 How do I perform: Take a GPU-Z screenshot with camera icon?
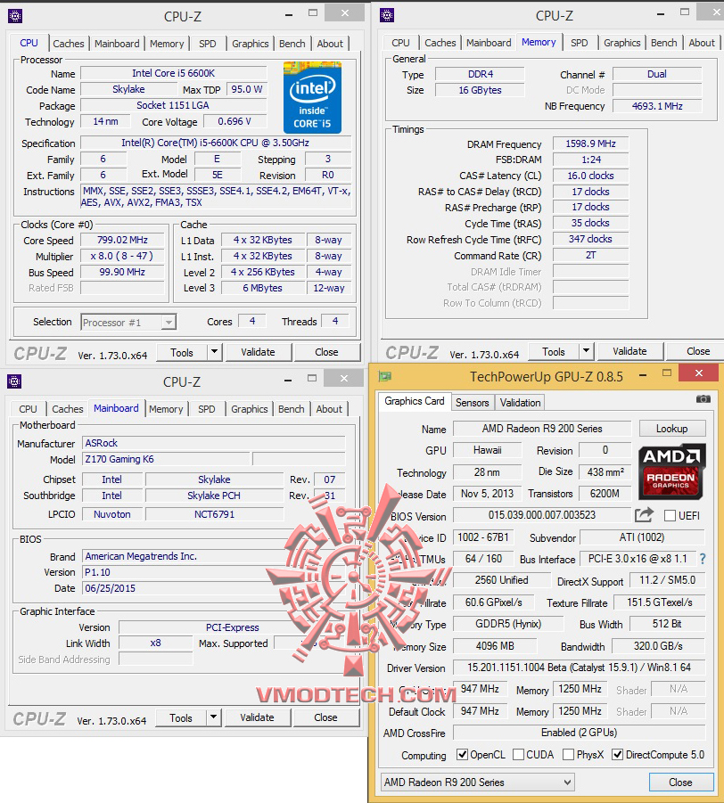(703, 399)
